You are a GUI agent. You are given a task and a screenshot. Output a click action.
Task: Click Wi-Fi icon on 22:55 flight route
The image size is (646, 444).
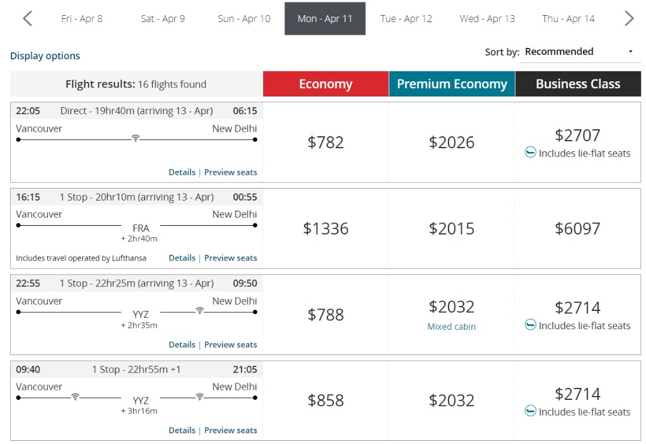click(200, 310)
